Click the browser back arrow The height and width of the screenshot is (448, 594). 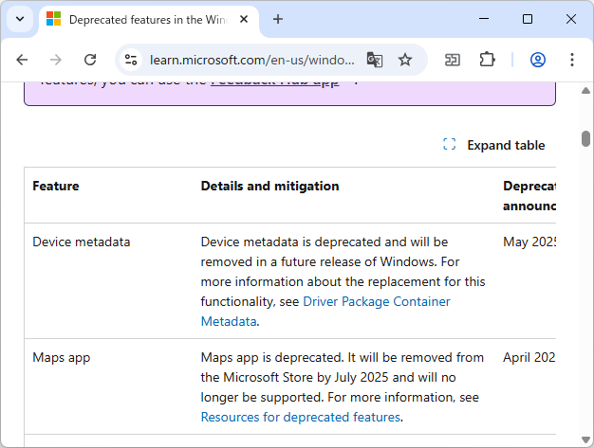pos(23,60)
